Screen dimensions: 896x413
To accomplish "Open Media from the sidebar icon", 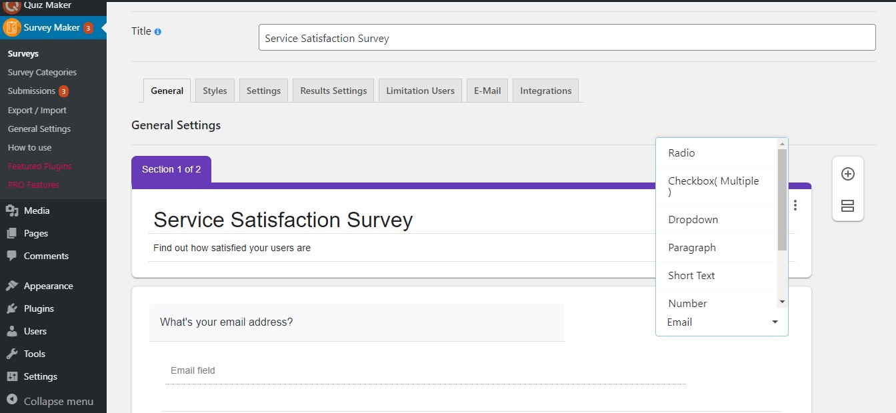I will (x=12, y=210).
